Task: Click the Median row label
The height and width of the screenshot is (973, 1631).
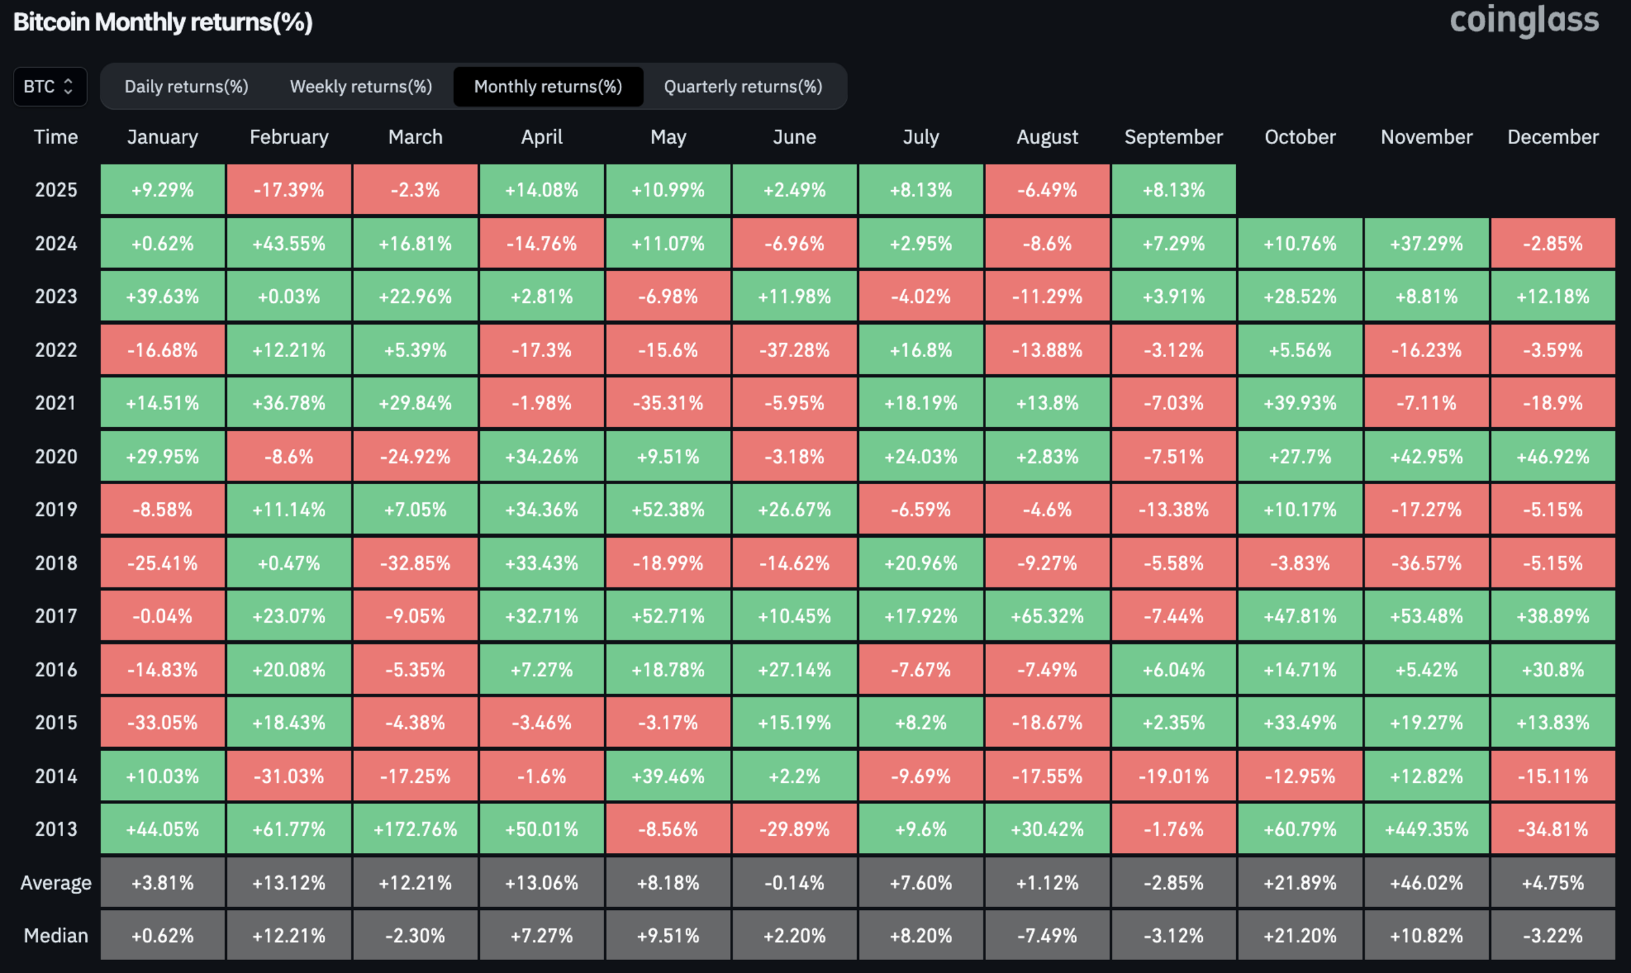Action: 56,936
